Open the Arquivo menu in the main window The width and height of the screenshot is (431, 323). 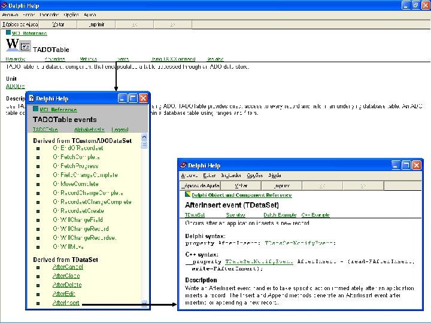click(10, 15)
